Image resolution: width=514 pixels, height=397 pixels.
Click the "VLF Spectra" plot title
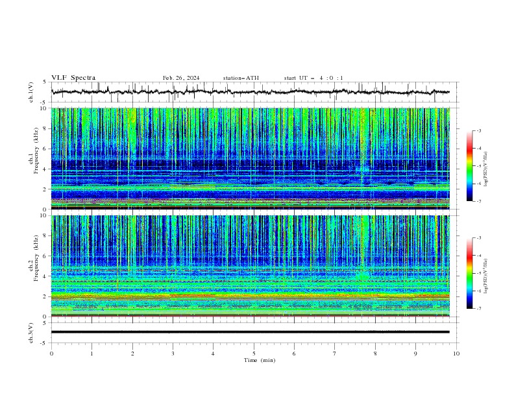(73, 78)
